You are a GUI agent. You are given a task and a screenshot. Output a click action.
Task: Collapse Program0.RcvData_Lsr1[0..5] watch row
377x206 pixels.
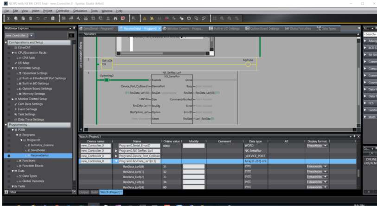click(116, 161)
